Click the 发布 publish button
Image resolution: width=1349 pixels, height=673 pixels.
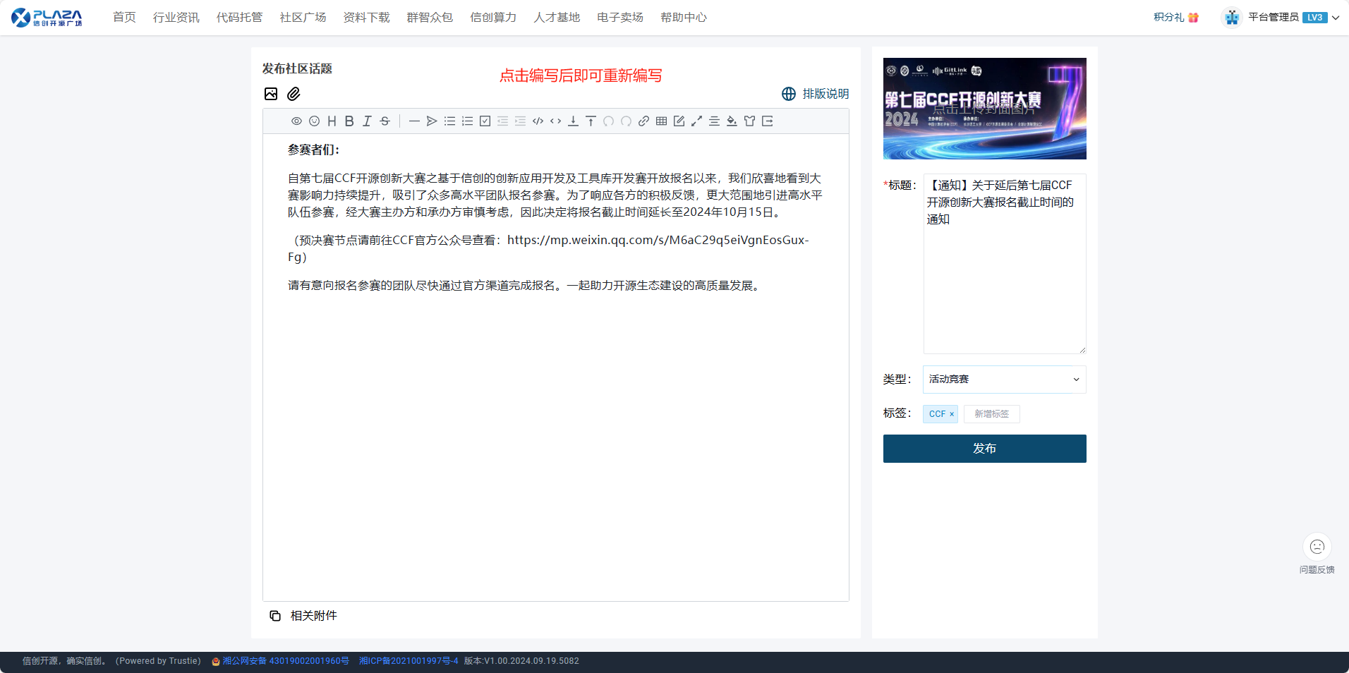(984, 449)
